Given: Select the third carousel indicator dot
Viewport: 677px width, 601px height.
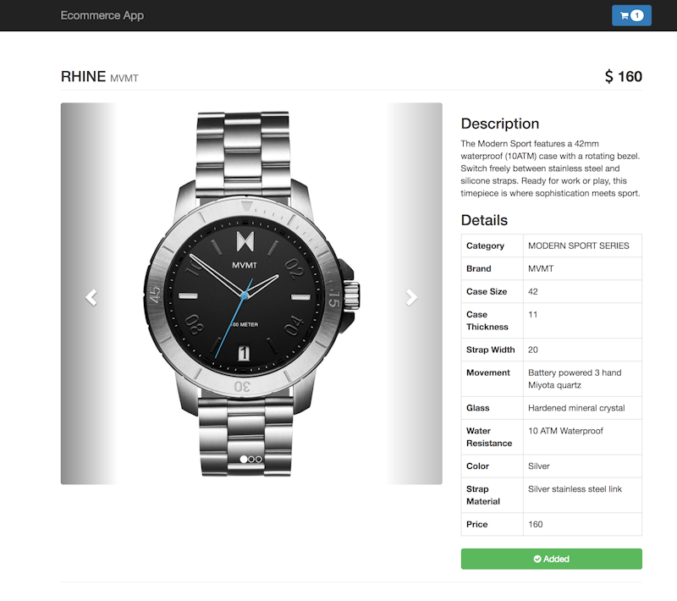Looking at the screenshot, I should click(259, 460).
